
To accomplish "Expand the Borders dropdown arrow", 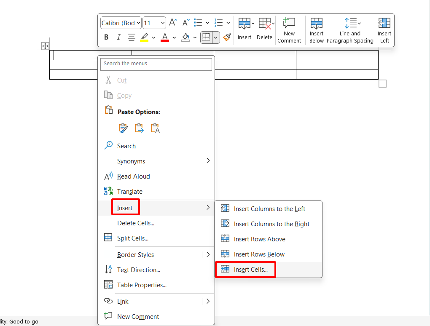I will pyautogui.click(x=216, y=37).
